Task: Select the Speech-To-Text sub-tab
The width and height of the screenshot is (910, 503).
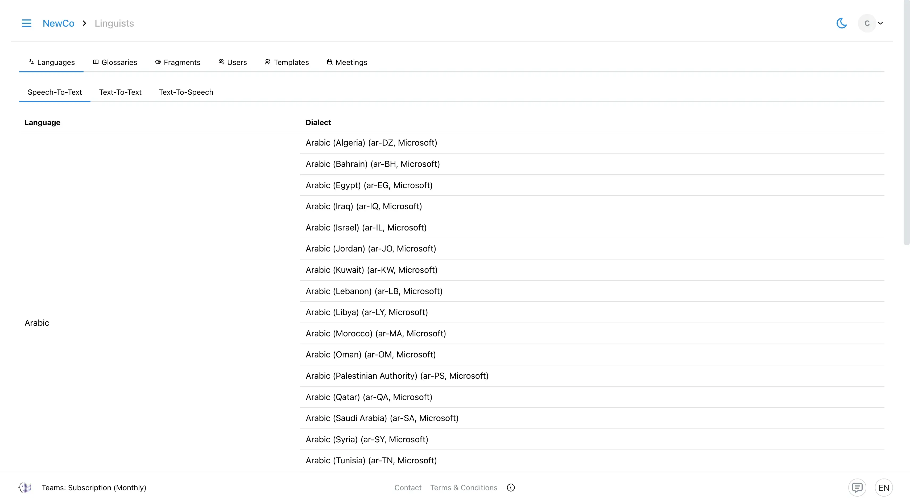Action: coord(55,92)
